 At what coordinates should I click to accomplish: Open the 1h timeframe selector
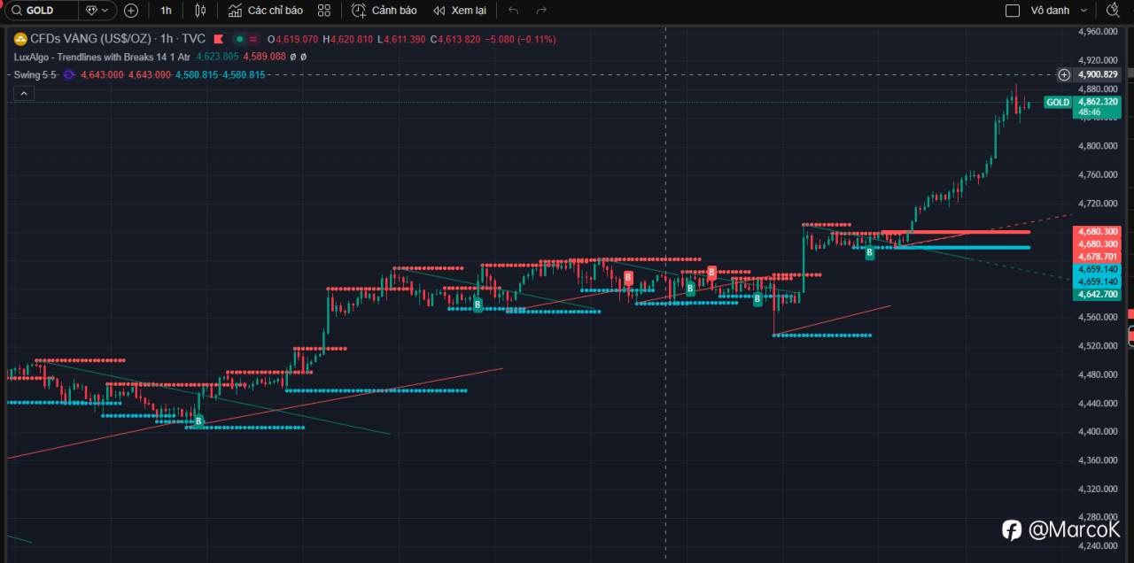tap(166, 10)
